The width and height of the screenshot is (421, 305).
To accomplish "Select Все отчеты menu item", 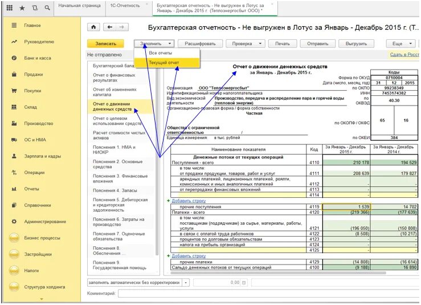I will point(167,53).
